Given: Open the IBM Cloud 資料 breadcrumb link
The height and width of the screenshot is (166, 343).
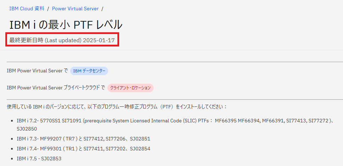Looking at the screenshot, I should [27, 9].
